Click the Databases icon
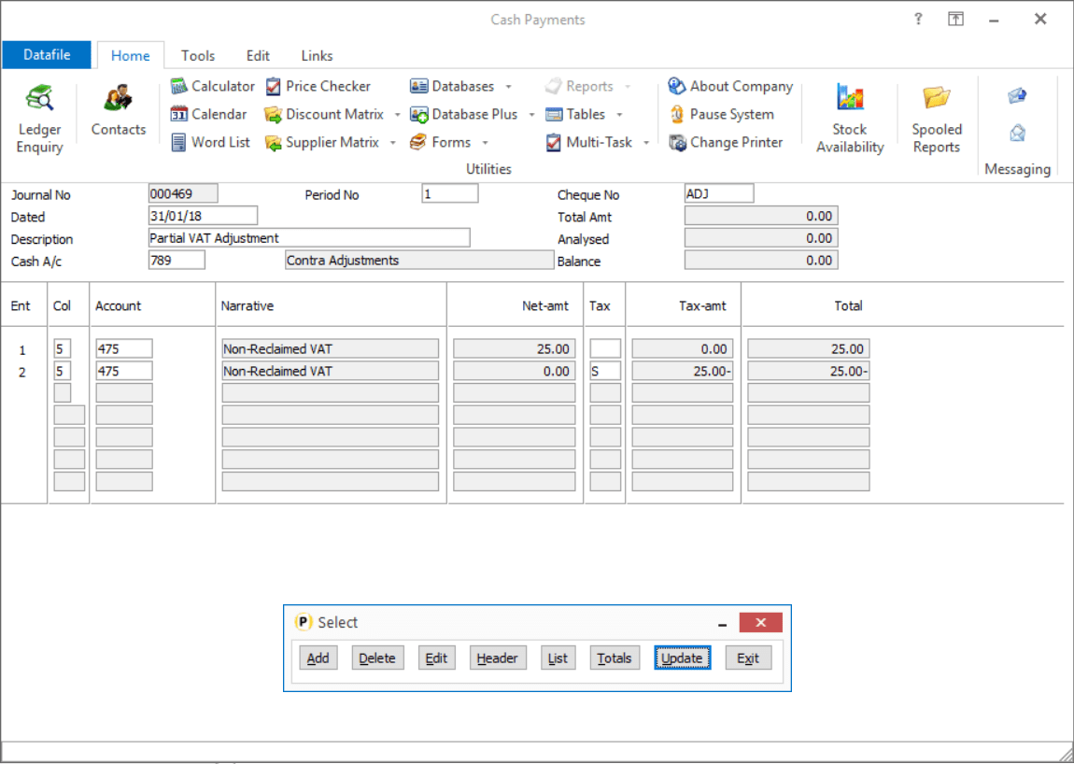Viewport: 1074px width, 764px height. pyautogui.click(x=419, y=86)
